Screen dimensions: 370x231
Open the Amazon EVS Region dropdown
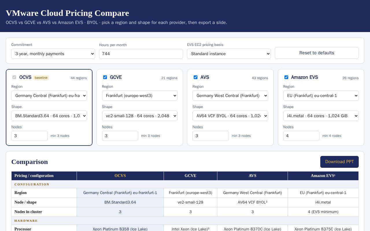click(x=321, y=96)
